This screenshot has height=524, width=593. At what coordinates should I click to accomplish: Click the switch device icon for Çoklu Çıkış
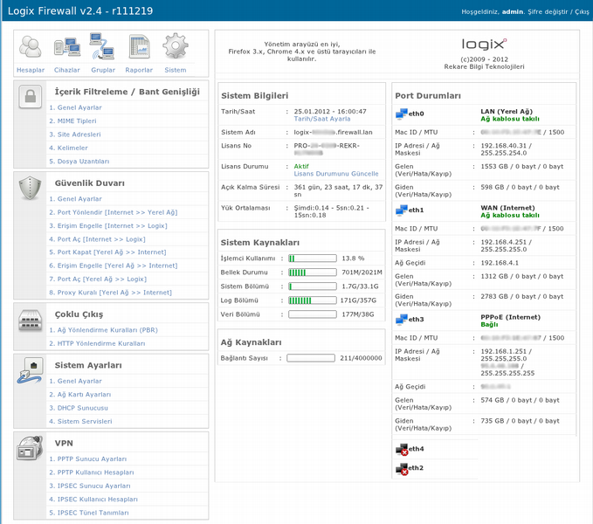[31, 321]
